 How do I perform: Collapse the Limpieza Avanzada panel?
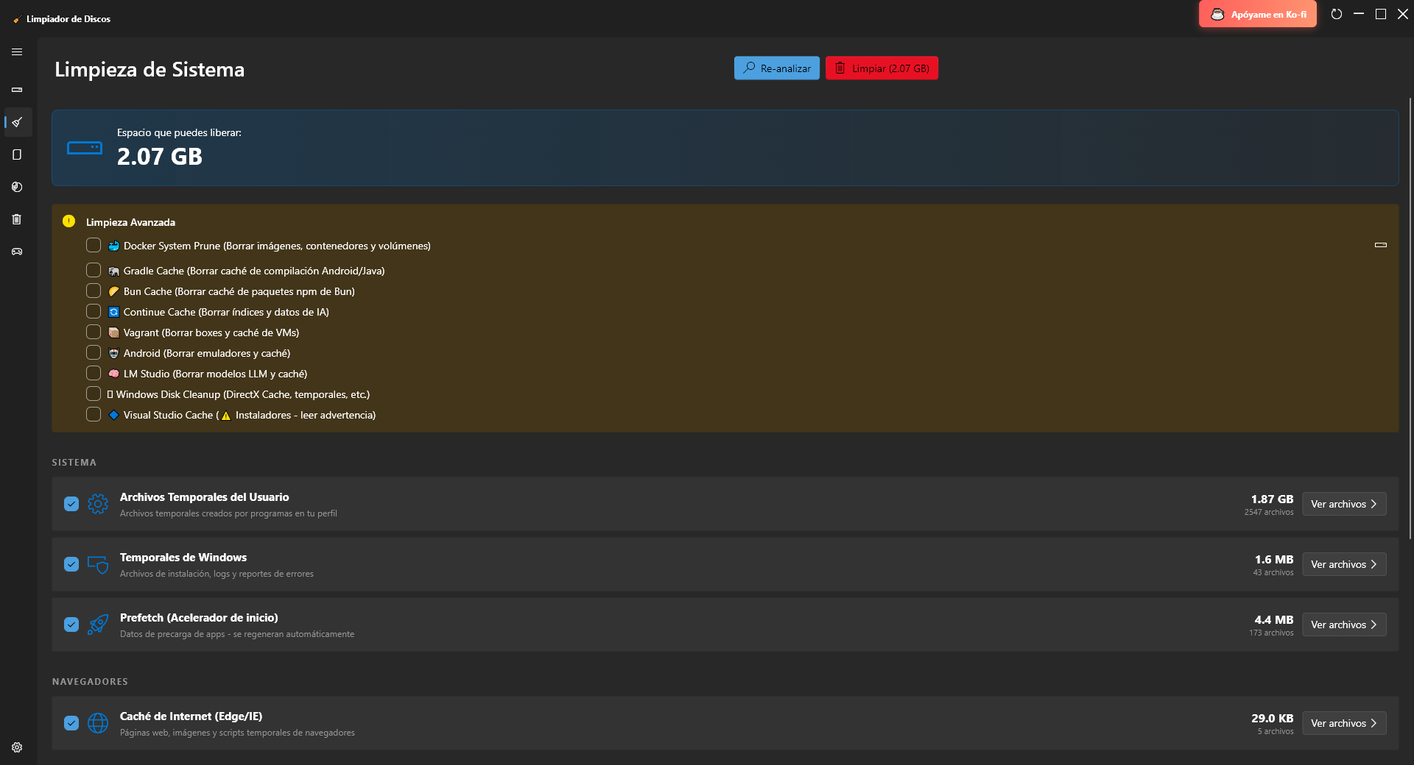pyautogui.click(x=1380, y=245)
